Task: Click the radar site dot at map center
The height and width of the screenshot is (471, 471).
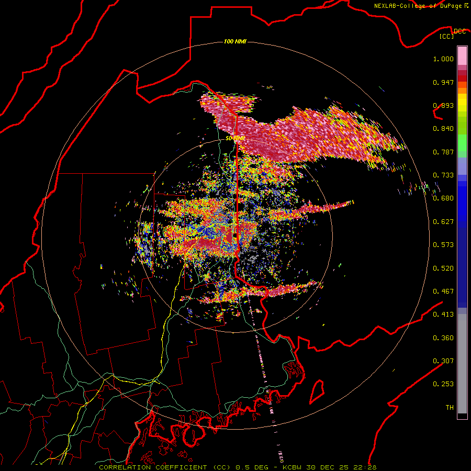Action: point(234,235)
